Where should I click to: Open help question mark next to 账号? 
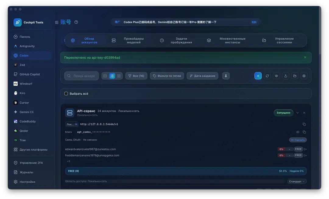click(x=76, y=22)
